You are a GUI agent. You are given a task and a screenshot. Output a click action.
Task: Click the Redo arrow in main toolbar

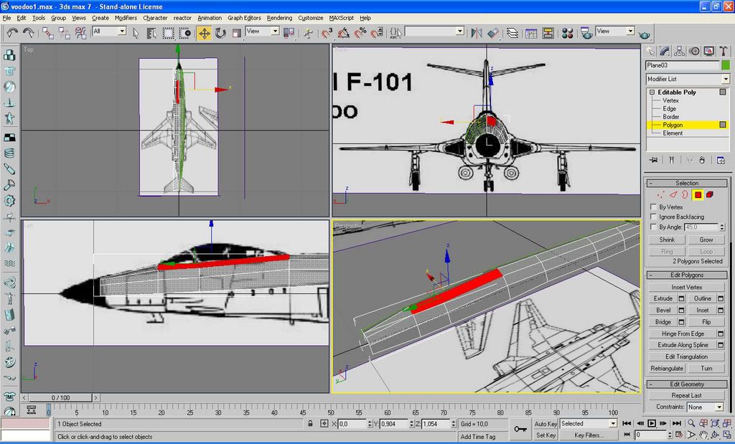pyautogui.click(x=28, y=33)
